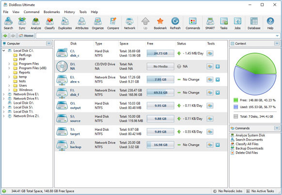The width and height of the screenshot is (282, 195).
Task: Eject the D:\ CD/DVD drive
Action: [218, 67]
